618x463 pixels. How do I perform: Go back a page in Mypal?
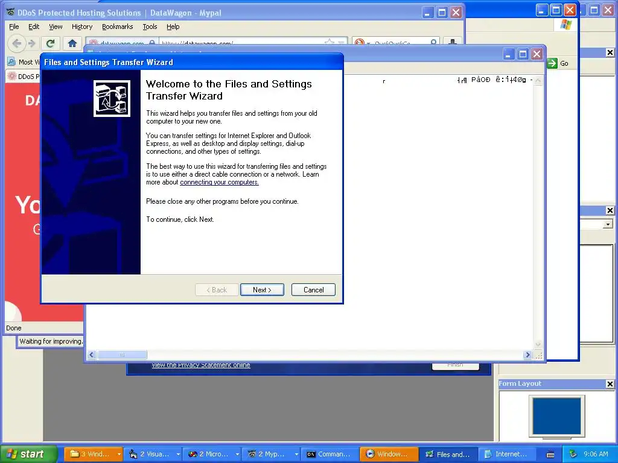16,43
